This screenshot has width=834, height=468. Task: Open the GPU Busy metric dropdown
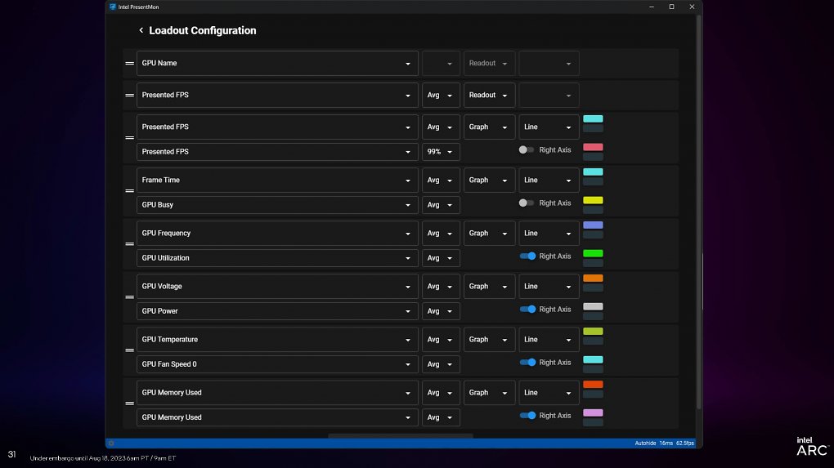pos(277,205)
